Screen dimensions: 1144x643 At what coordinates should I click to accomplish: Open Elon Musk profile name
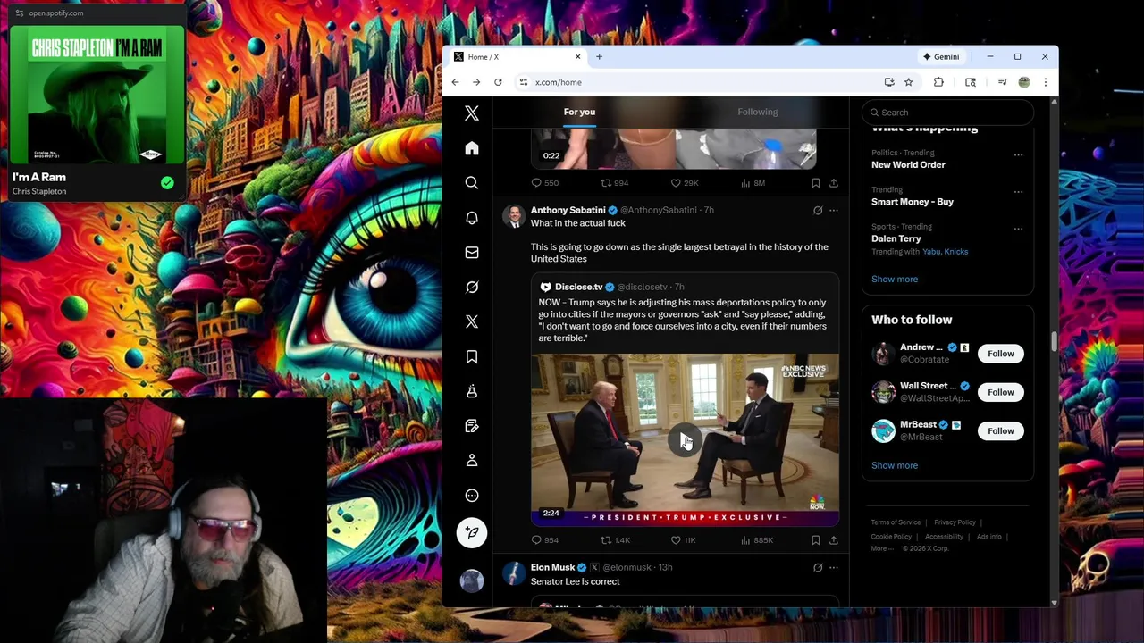552,567
